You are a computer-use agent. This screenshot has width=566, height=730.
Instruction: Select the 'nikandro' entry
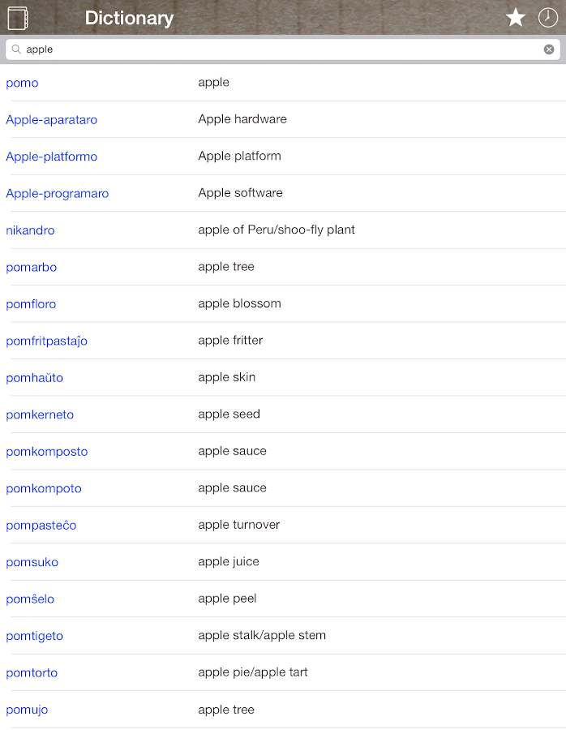pyautogui.click(x=30, y=230)
